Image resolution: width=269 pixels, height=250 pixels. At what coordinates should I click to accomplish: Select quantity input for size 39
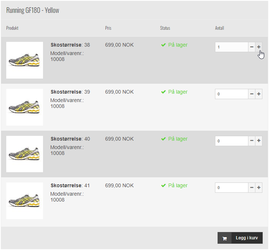(x=232, y=94)
